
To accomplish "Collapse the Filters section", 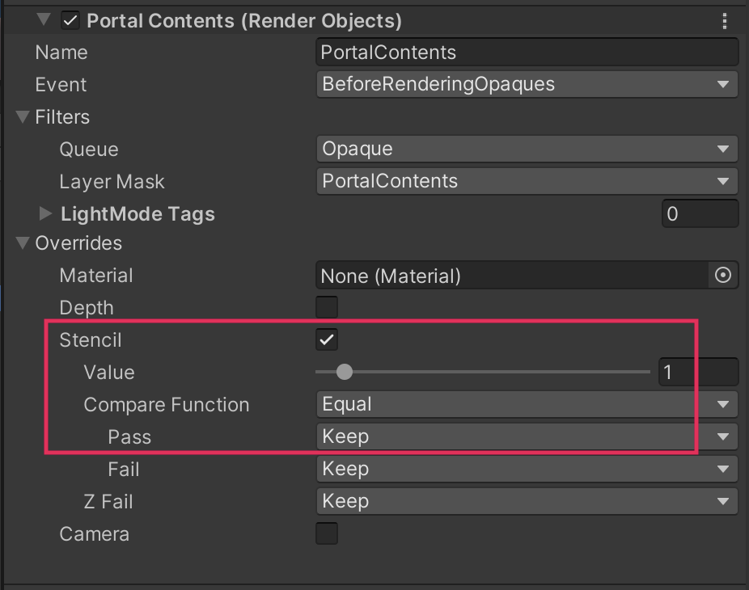I will click(23, 117).
